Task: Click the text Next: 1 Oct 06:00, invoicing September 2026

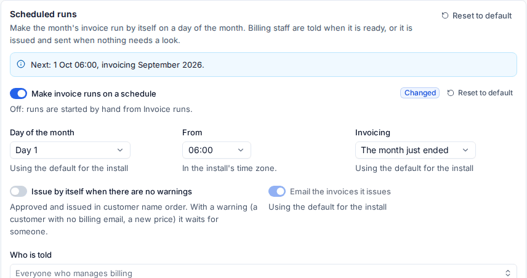Action: 118,65
